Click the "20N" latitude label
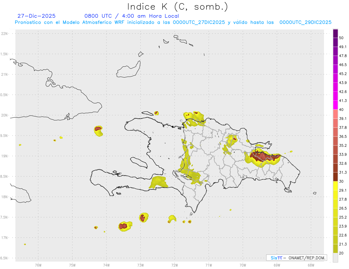349x269 pixels. (5, 115)
